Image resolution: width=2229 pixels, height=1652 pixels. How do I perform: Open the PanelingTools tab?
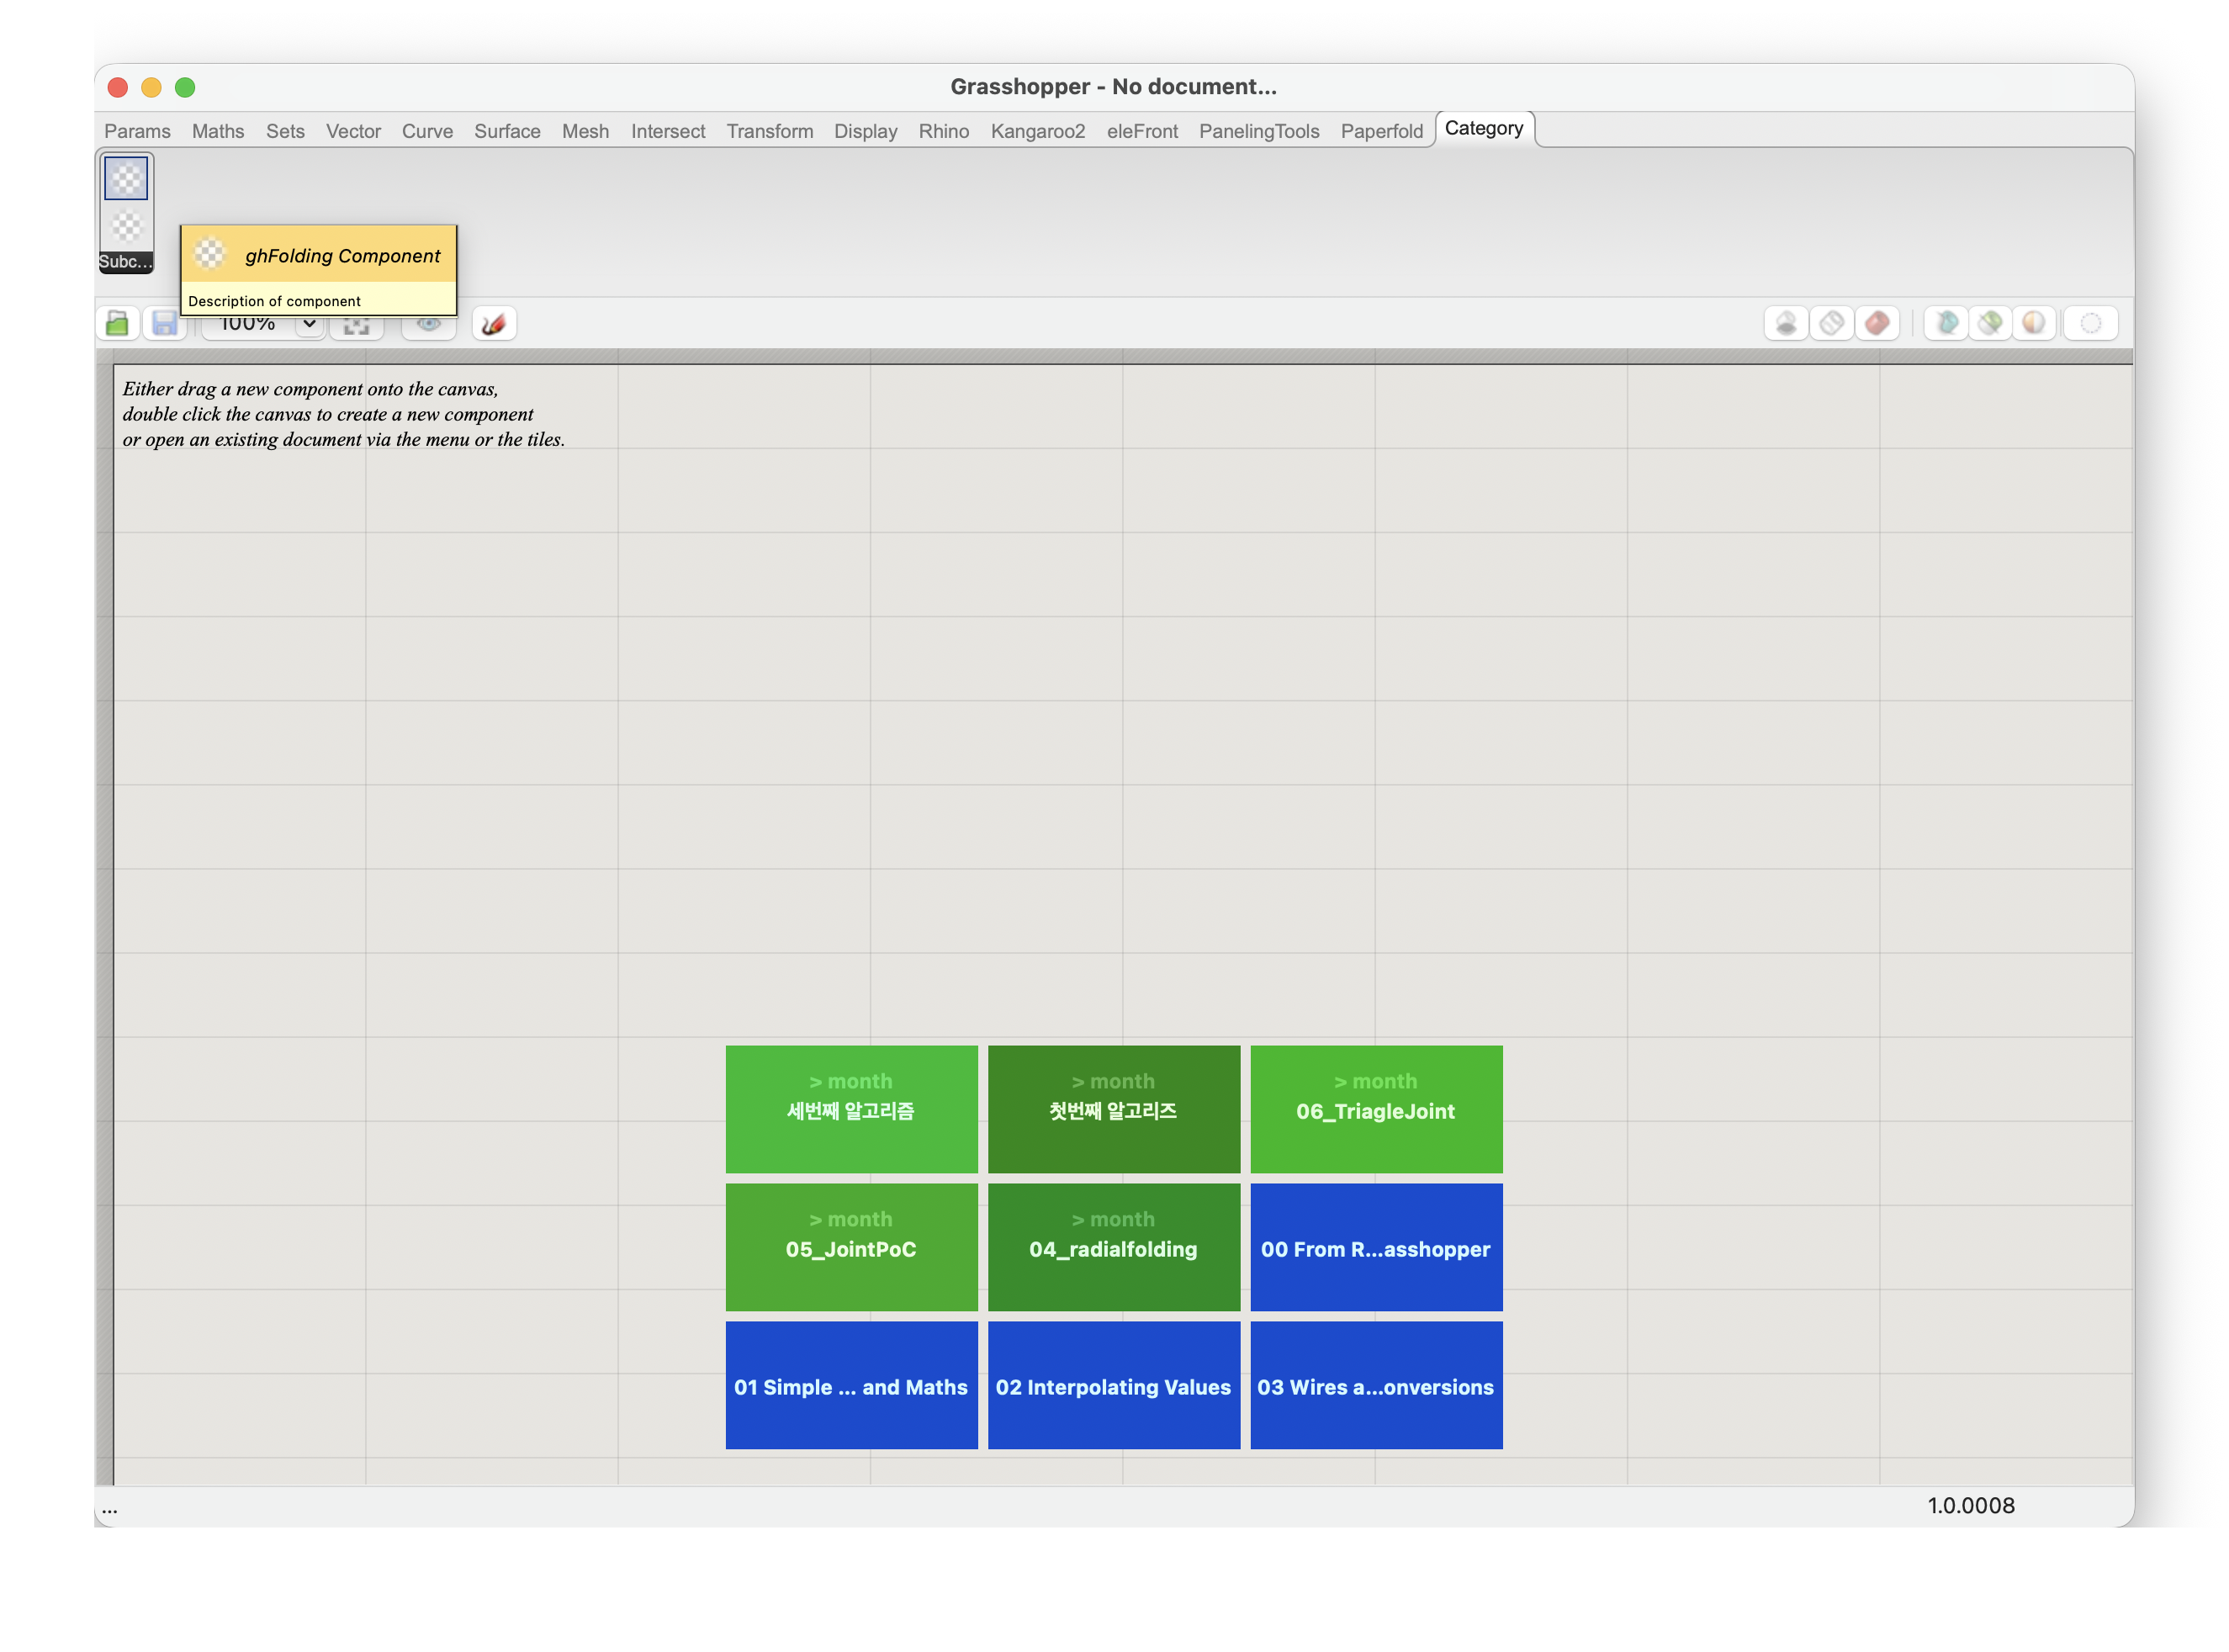click(1258, 131)
